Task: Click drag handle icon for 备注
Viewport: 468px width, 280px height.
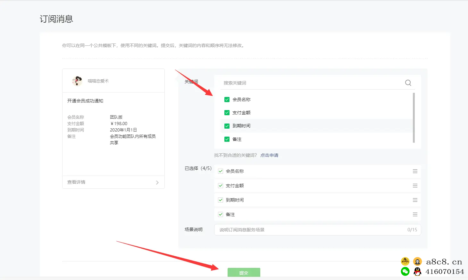Action: pyautogui.click(x=415, y=214)
